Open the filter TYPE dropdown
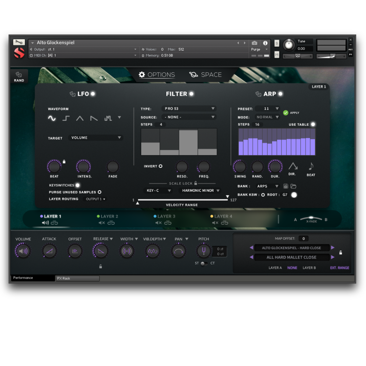Viewport: 366px width, 366px height. (189, 108)
